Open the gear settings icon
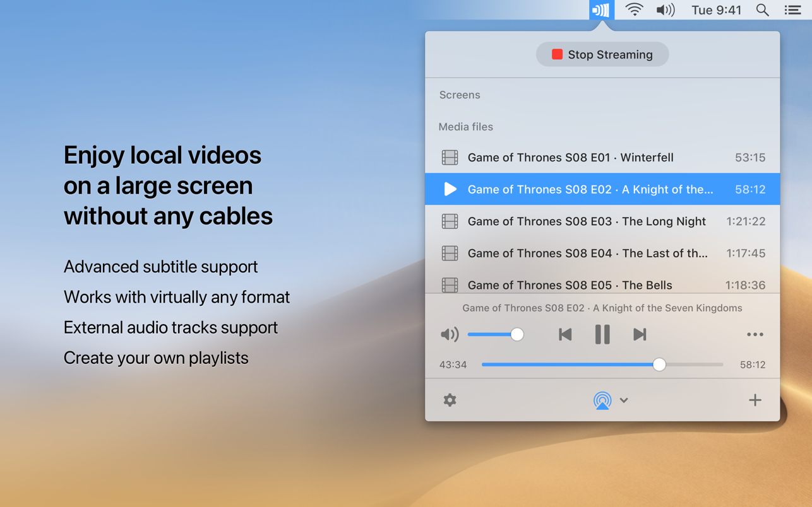Image resolution: width=812 pixels, height=507 pixels. (450, 400)
